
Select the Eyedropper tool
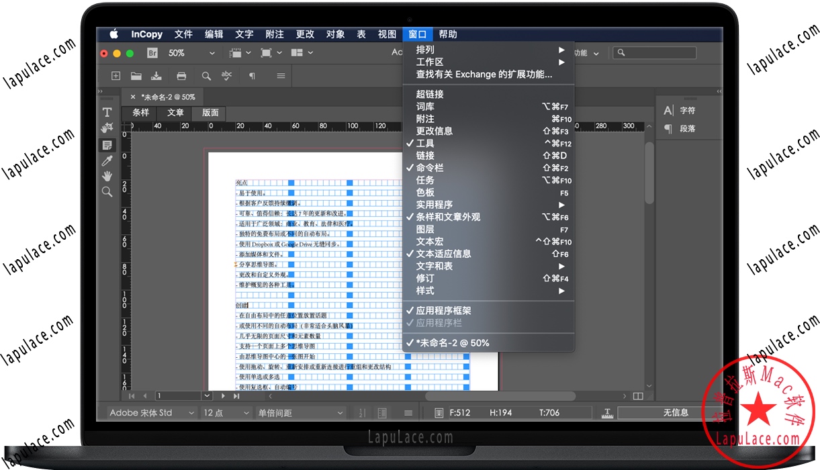point(107,160)
